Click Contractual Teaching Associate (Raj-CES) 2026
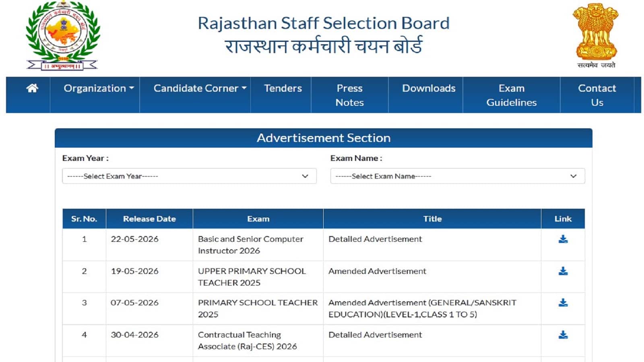644x362 pixels. (247, 340)
